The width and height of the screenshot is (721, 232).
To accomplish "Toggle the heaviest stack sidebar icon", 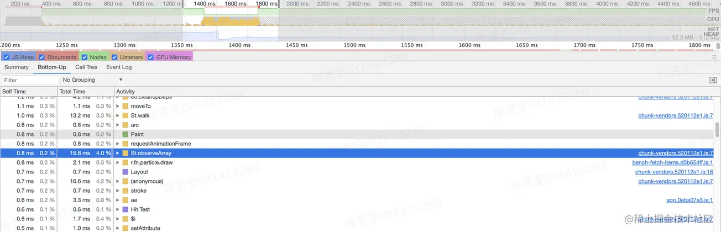I will point(713,80).
